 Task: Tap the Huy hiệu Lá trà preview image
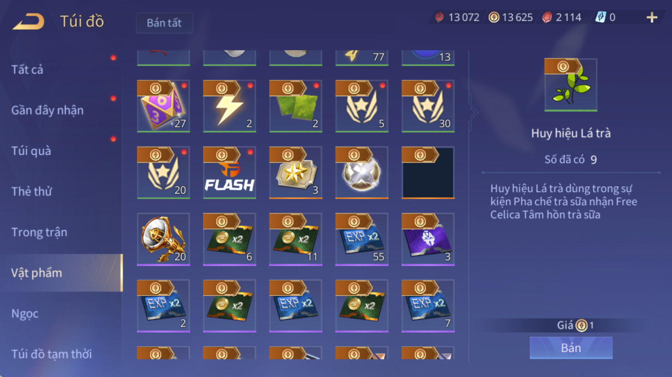[571, 85]
